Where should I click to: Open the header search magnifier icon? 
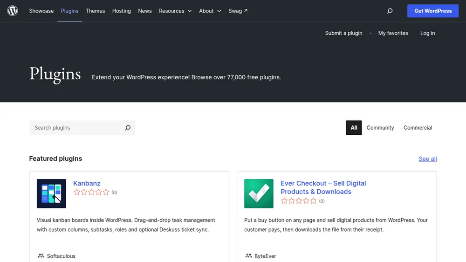click(x=390, y=11)
